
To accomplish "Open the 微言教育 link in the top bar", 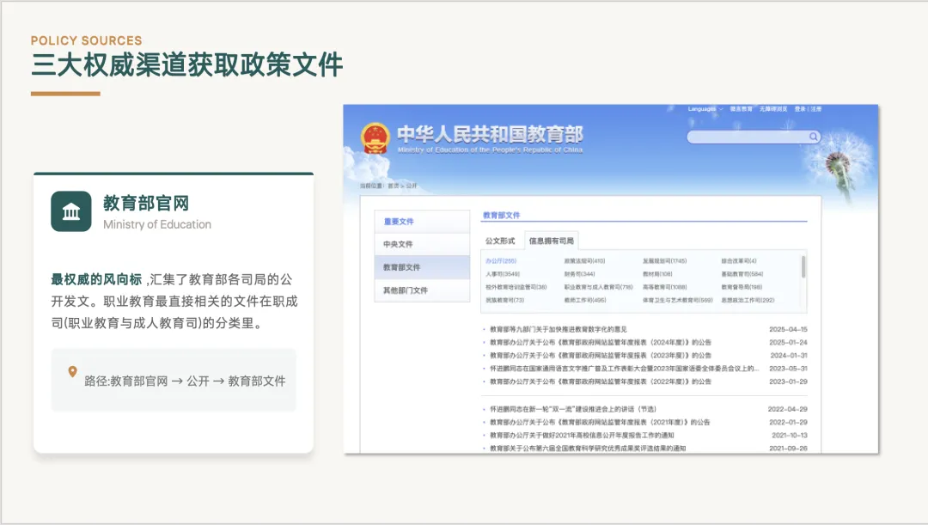I will point(741,109).
